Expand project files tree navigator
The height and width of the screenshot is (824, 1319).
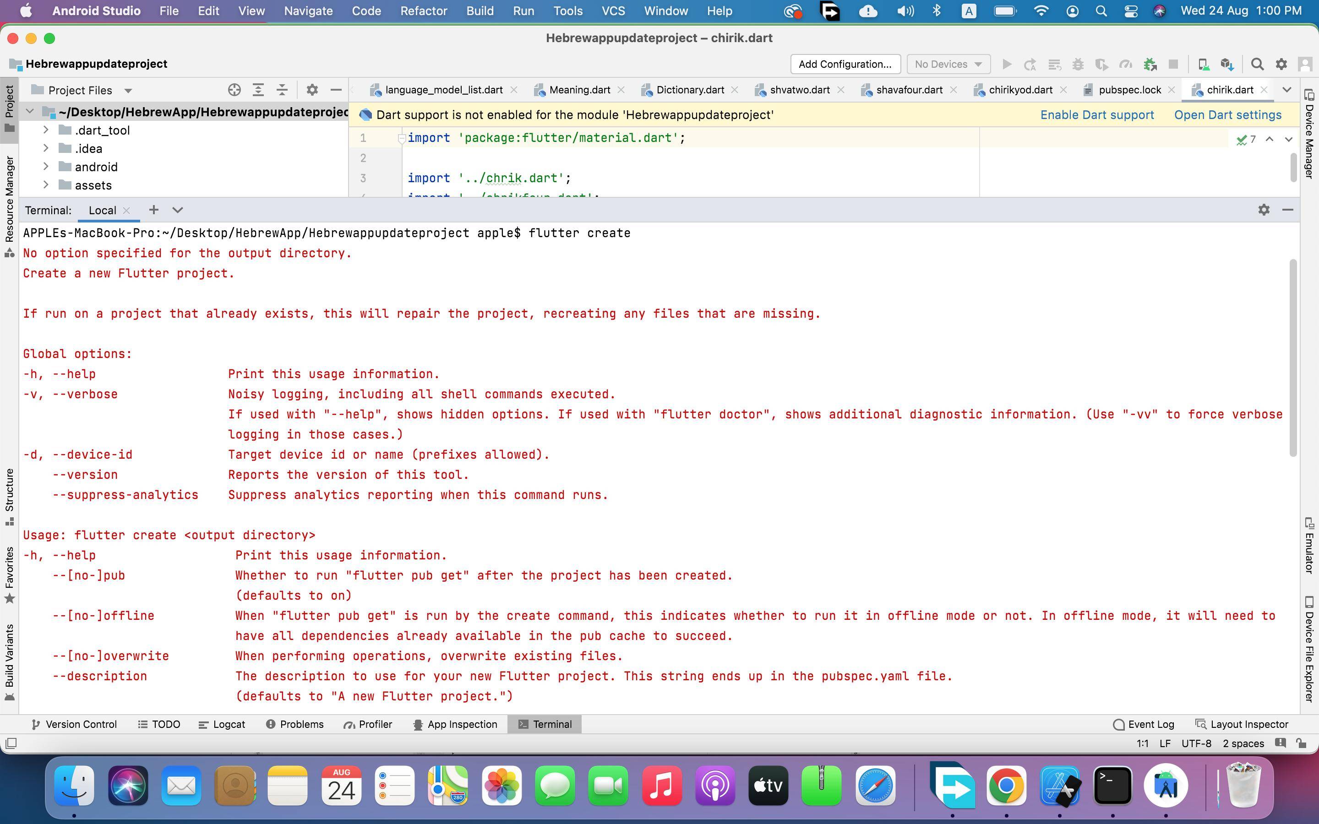(x=258, y=89)
